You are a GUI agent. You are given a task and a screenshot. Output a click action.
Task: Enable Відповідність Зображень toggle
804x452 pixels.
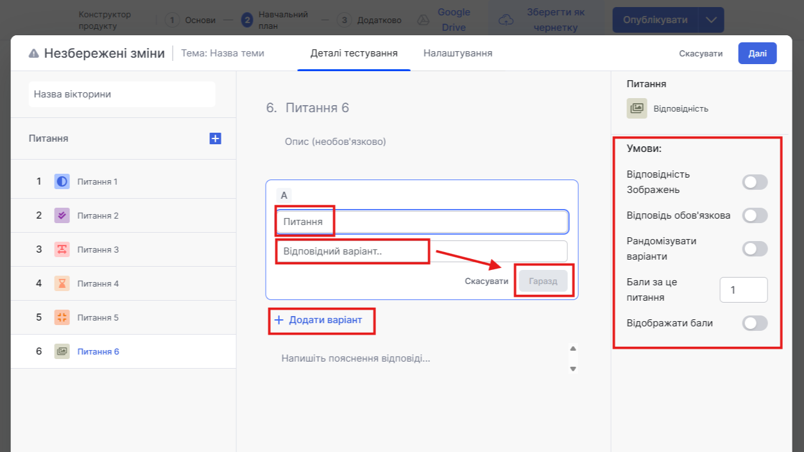click(x=755, y=182)
